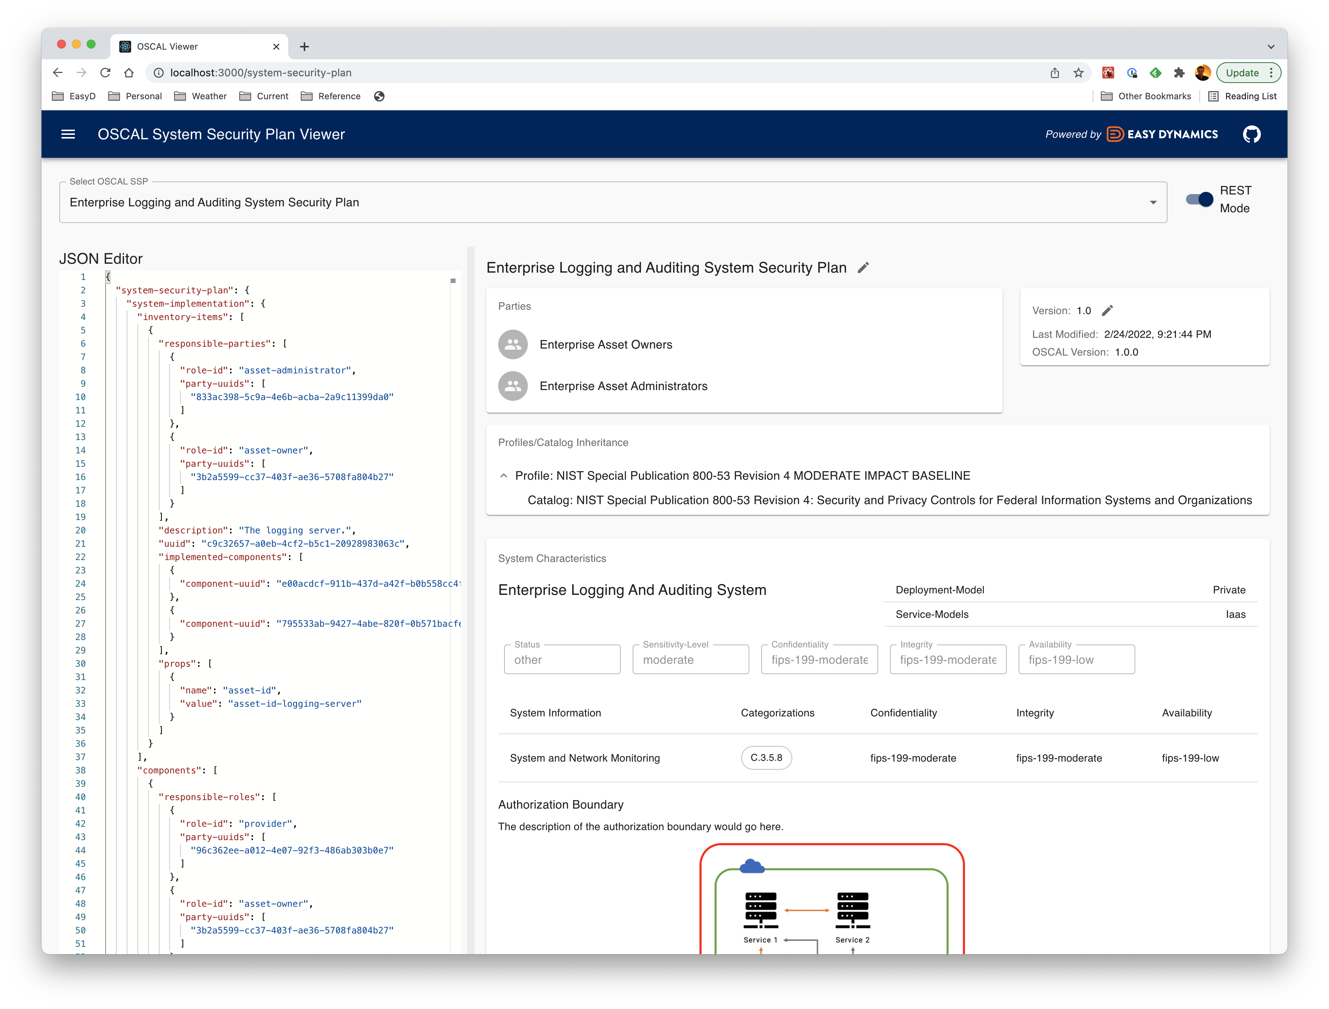Click "asset-id-logging-server" value in JSON editor
This screenshot has width=1329, height=1009.
(294, 704)
